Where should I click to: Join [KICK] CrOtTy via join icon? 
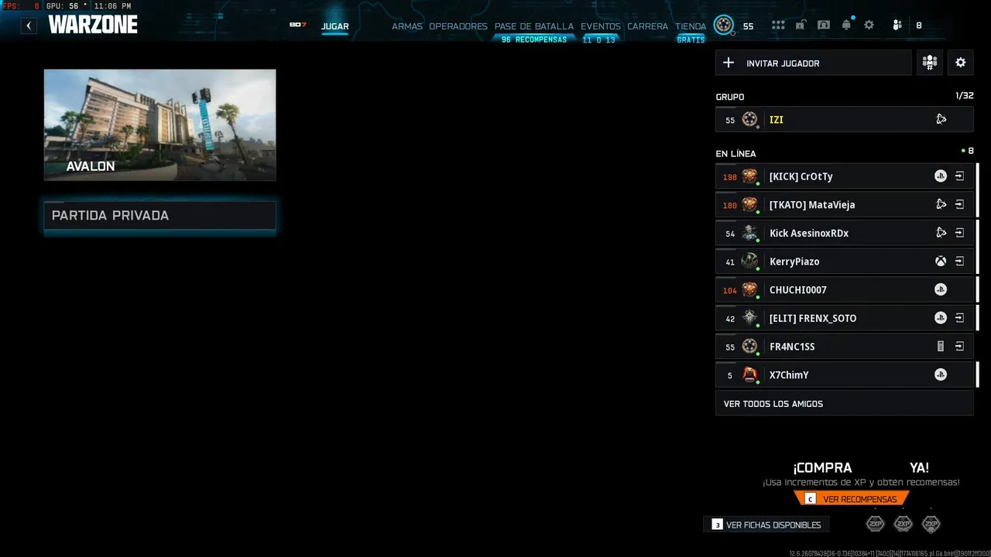point(959,176)
